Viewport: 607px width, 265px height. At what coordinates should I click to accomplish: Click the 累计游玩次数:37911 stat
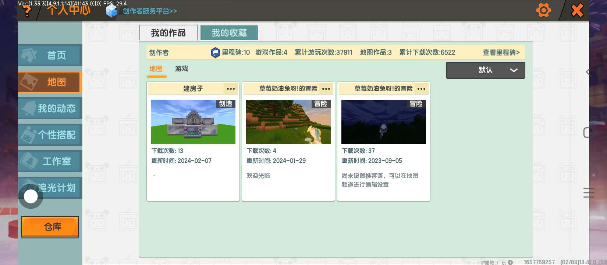(324, 53)
